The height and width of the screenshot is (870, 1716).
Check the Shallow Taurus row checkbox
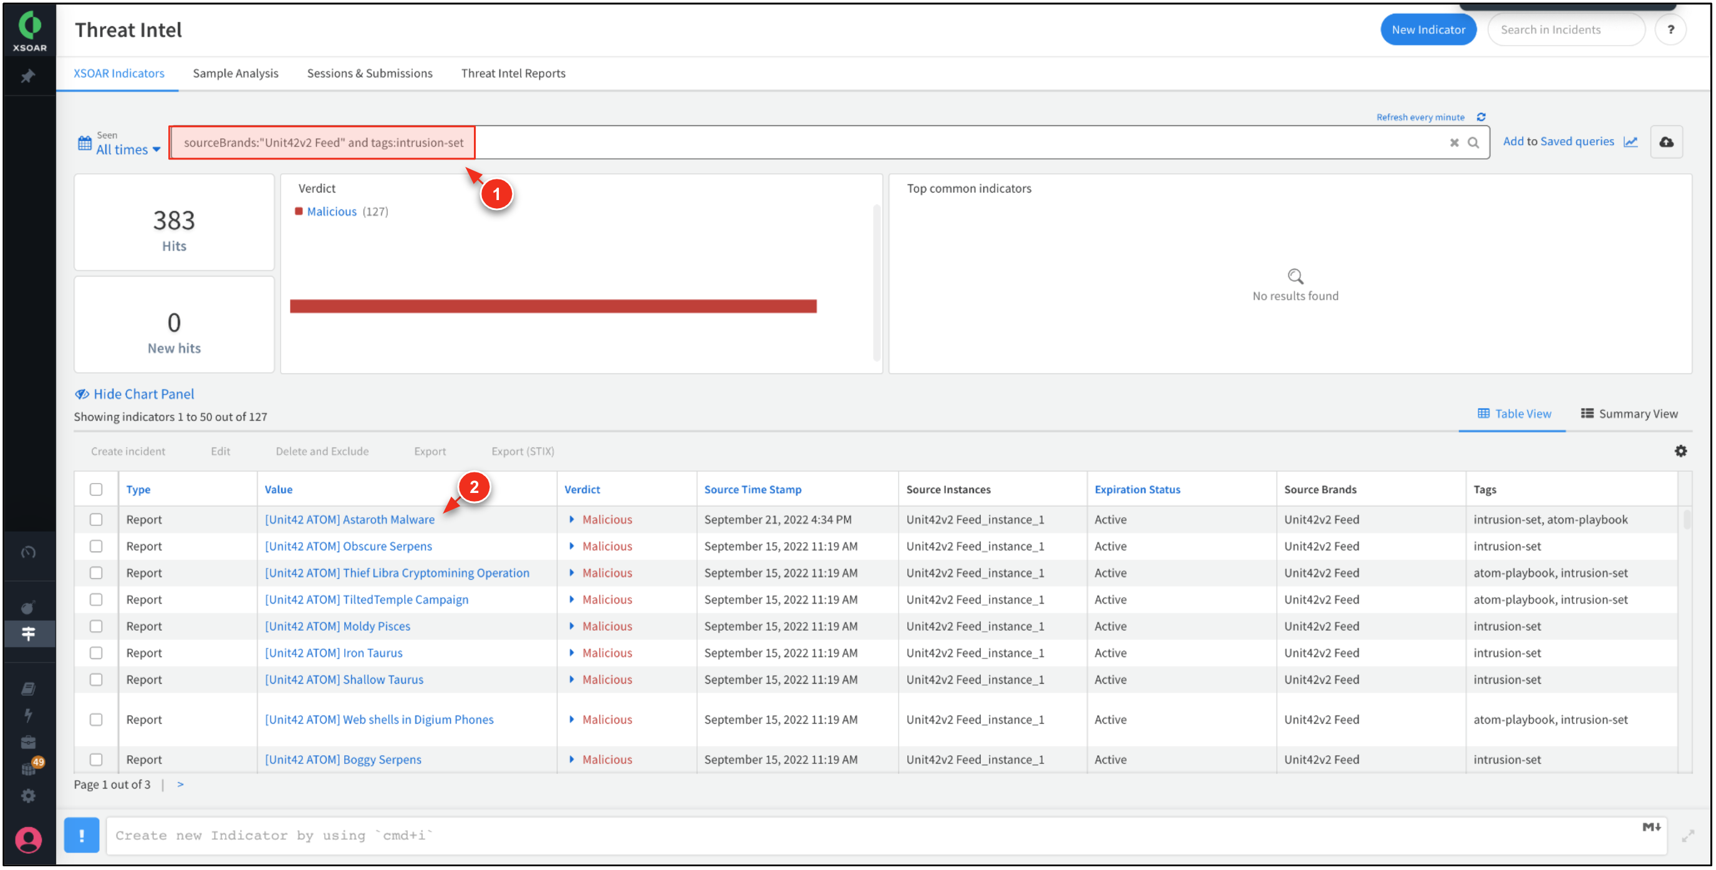96,679
